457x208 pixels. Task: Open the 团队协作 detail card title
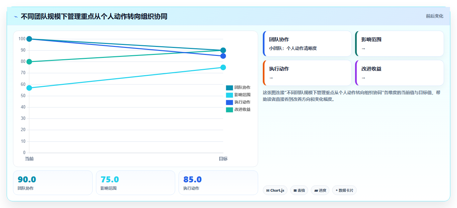click(x=279, y=39)
